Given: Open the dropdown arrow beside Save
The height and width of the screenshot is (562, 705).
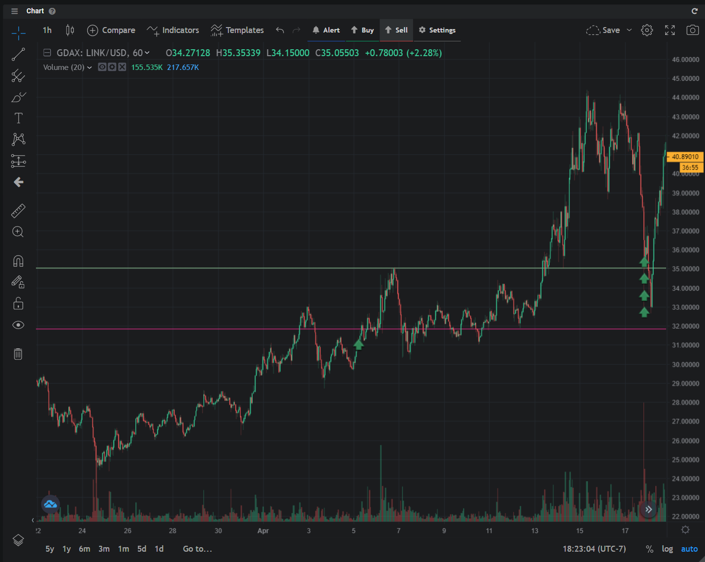Looking at the screenshot, I should pyautogui.click(x=629, y=30).
